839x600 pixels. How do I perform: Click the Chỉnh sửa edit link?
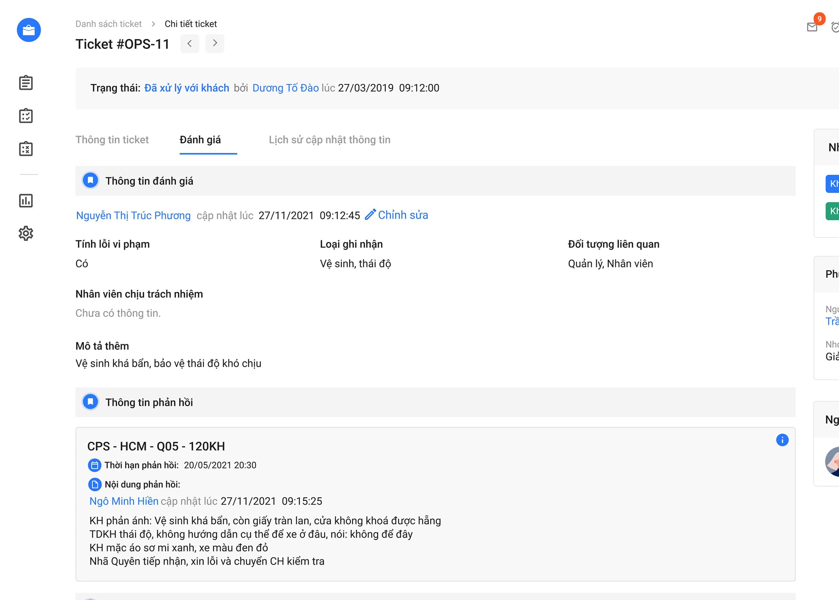click(x=402, y=215)
